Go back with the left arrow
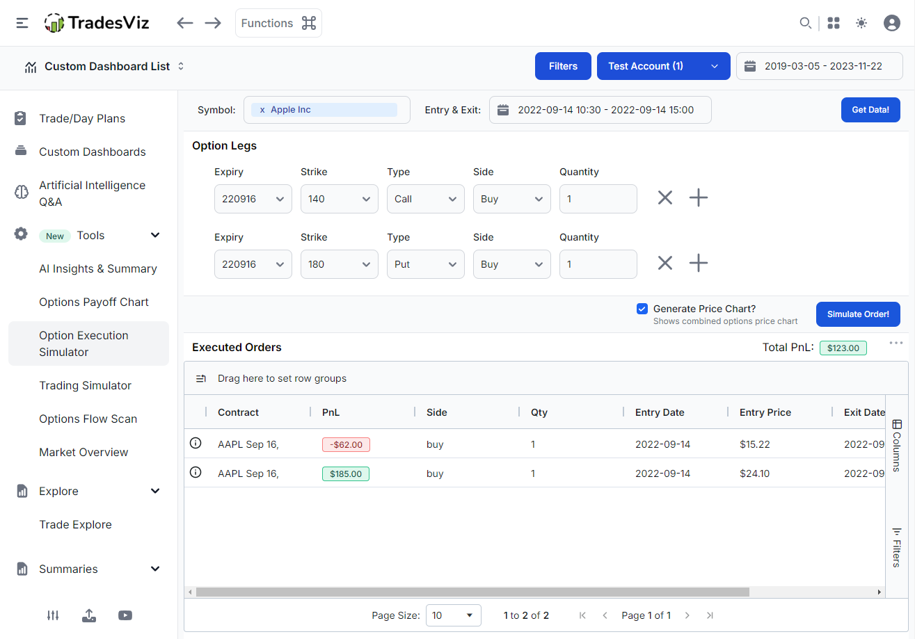 184,23
